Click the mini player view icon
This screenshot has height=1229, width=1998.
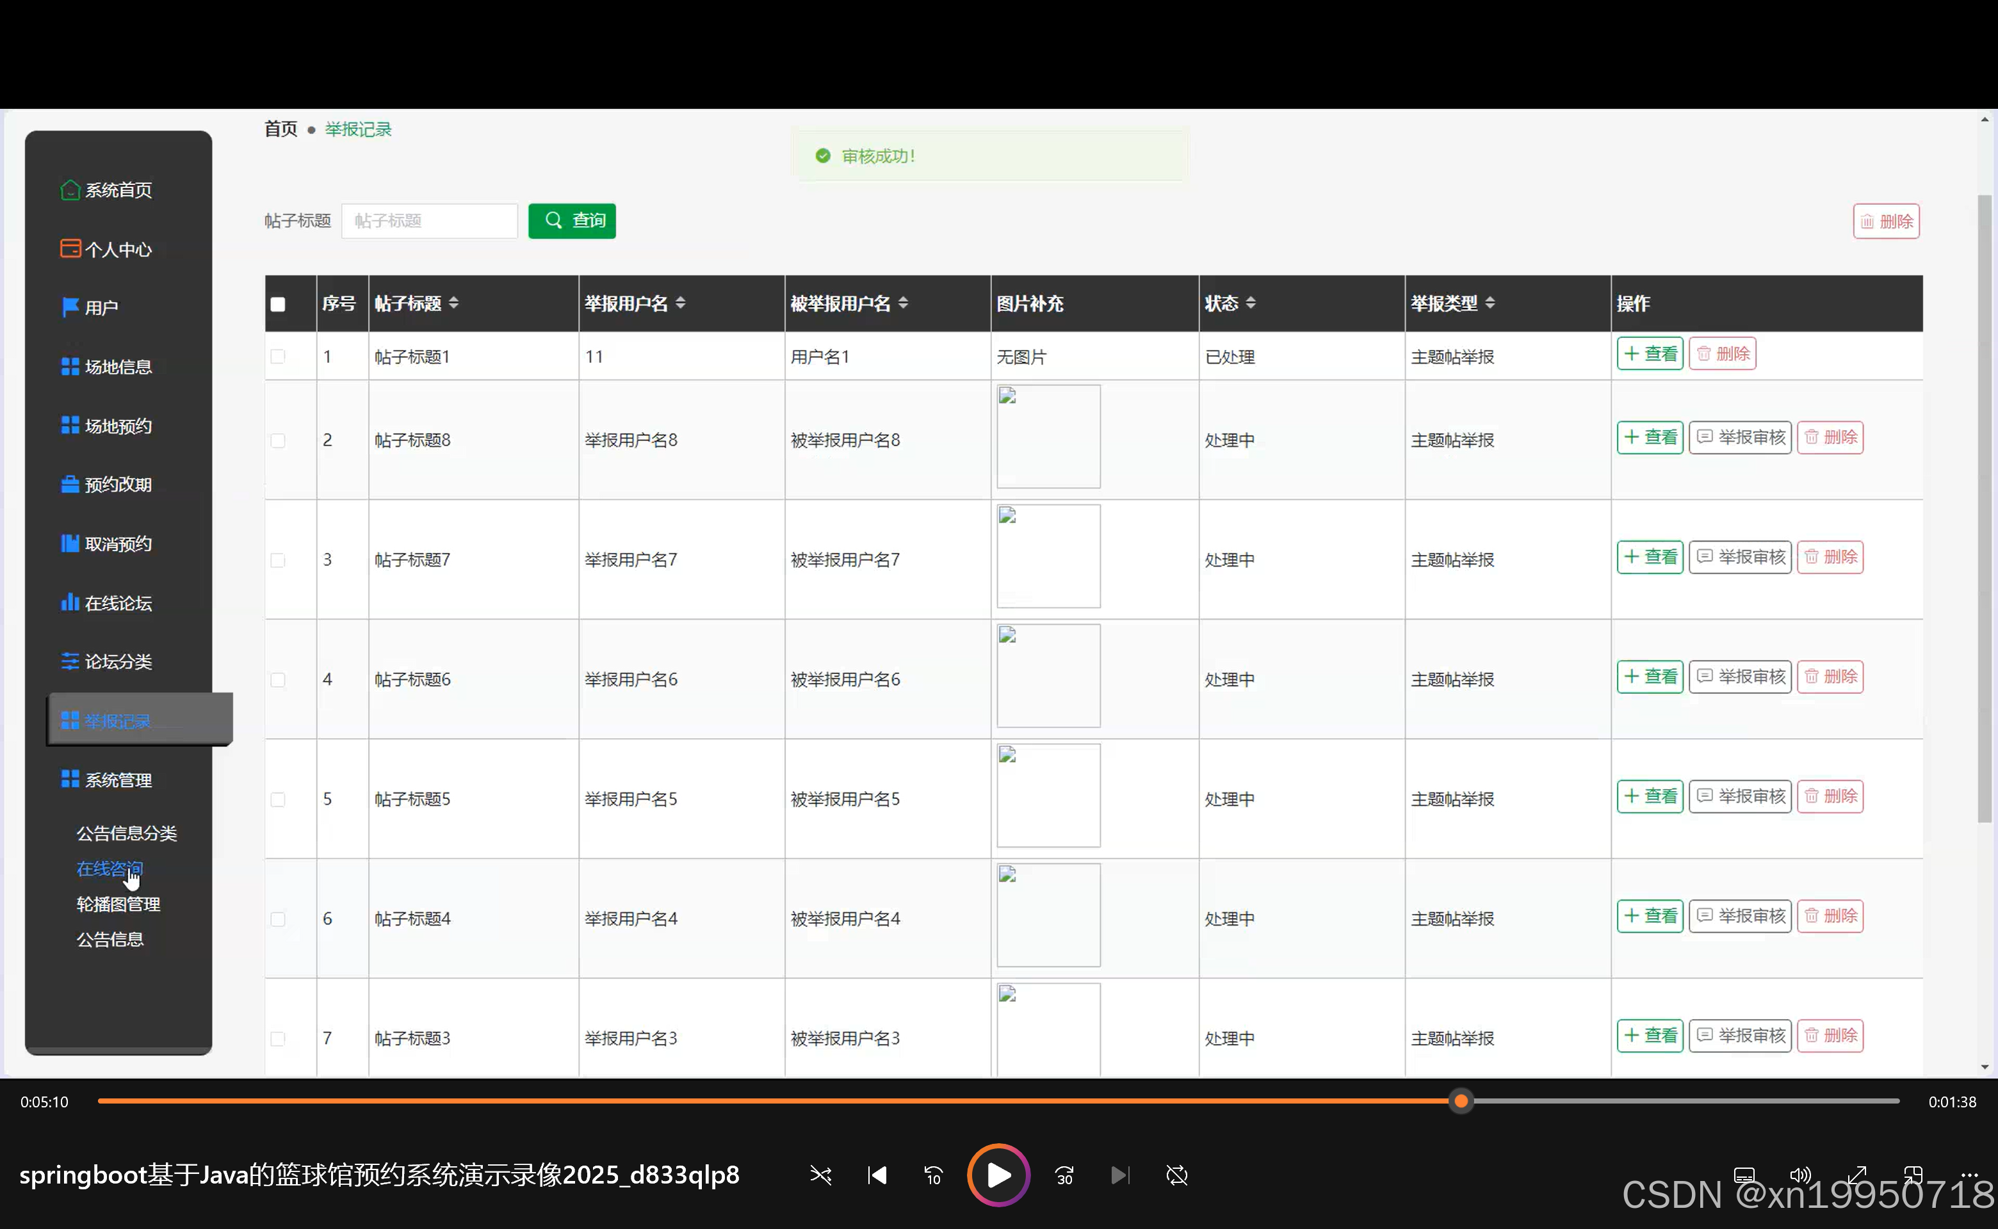(x=1913, y=1175)
